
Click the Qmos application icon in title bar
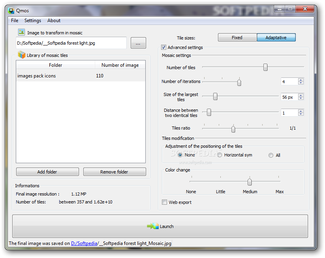tap(11, 11)
